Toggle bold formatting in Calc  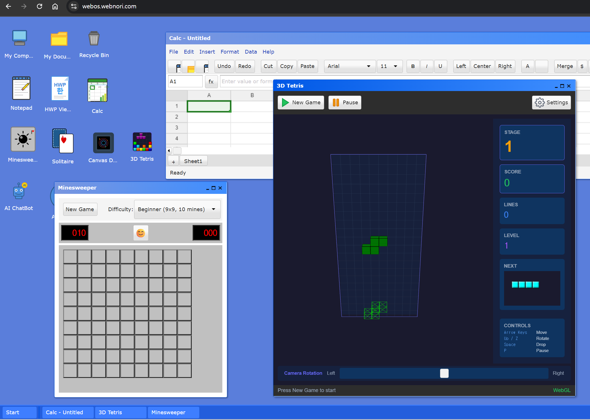[413, 66]
